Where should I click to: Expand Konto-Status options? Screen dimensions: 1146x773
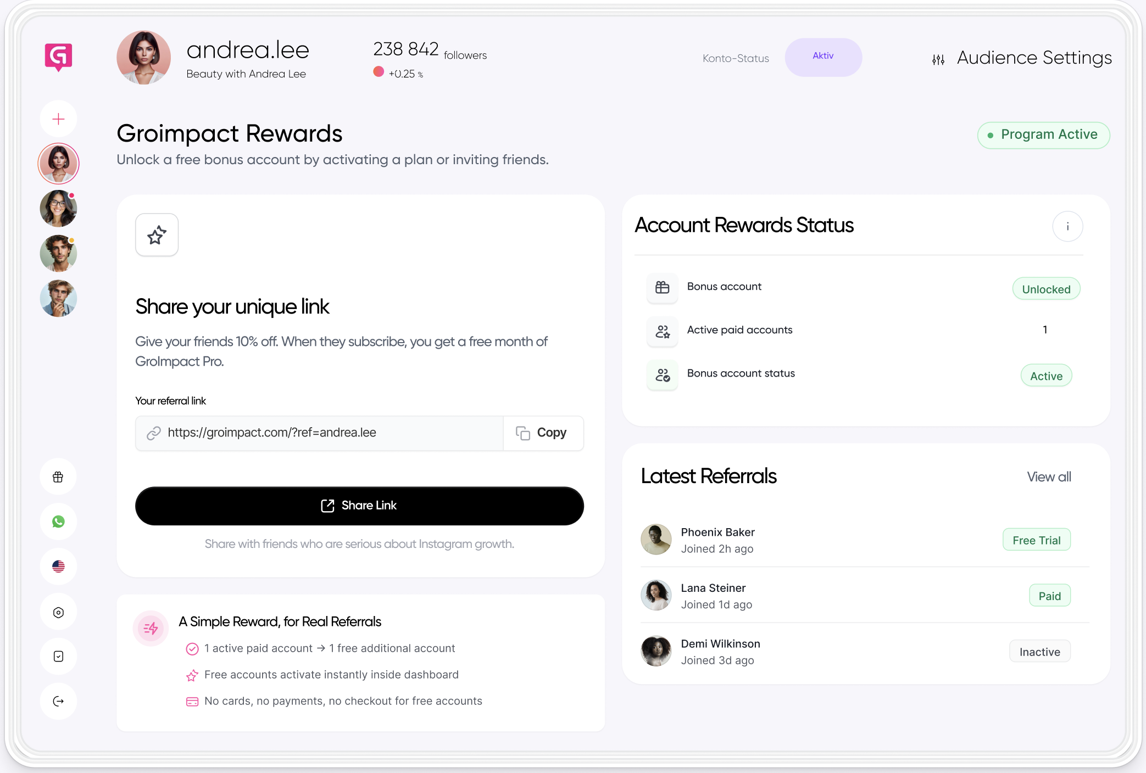pyautogui.click(x=735, y=58)
